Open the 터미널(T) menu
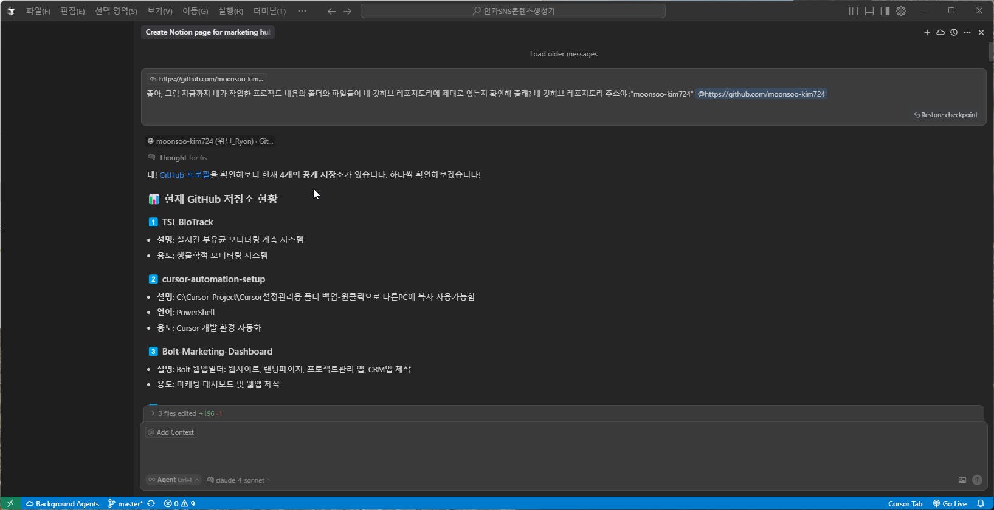 point(269,11)
